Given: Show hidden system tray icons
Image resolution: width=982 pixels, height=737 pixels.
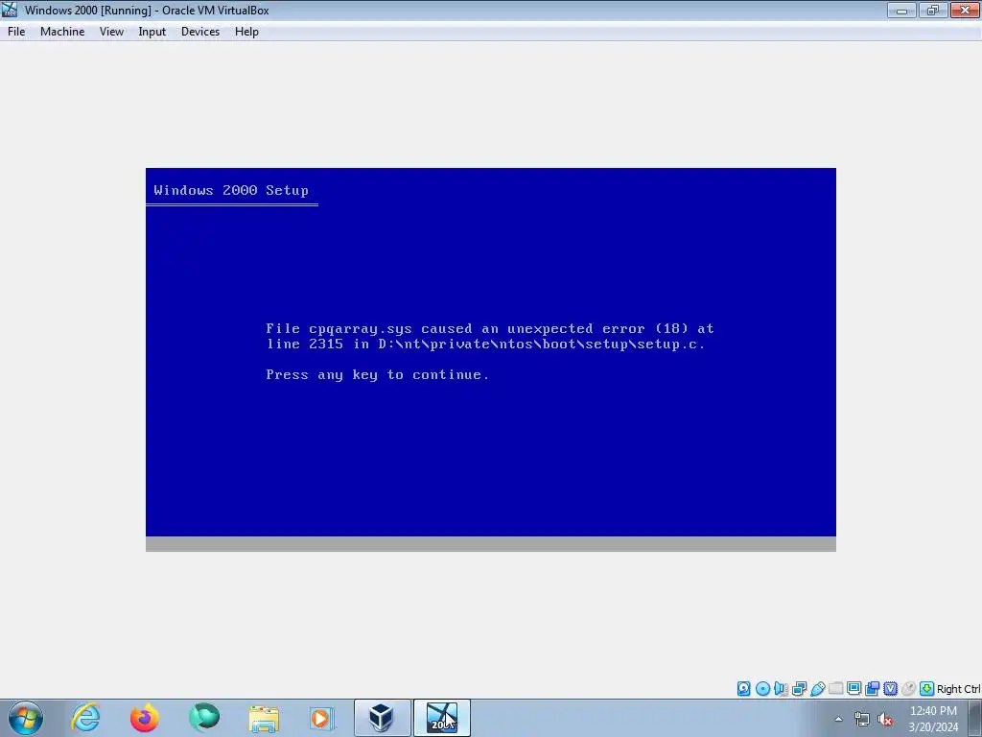Looking at the screenshot, I should (x=838, y=719).
